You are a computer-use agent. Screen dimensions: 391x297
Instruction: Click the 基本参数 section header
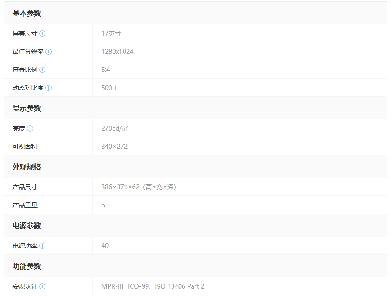point(26,13)
